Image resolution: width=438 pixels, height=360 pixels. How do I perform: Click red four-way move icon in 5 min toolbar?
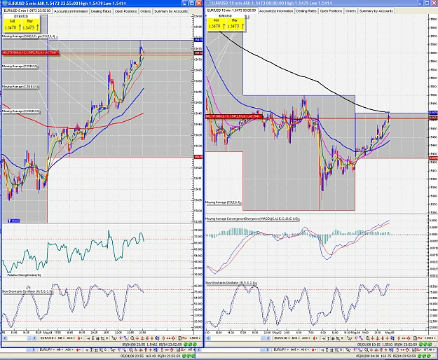tap(173, 338)
